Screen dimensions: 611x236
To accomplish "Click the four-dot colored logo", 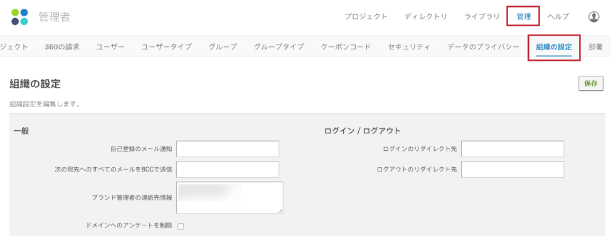I will (19, 17).
